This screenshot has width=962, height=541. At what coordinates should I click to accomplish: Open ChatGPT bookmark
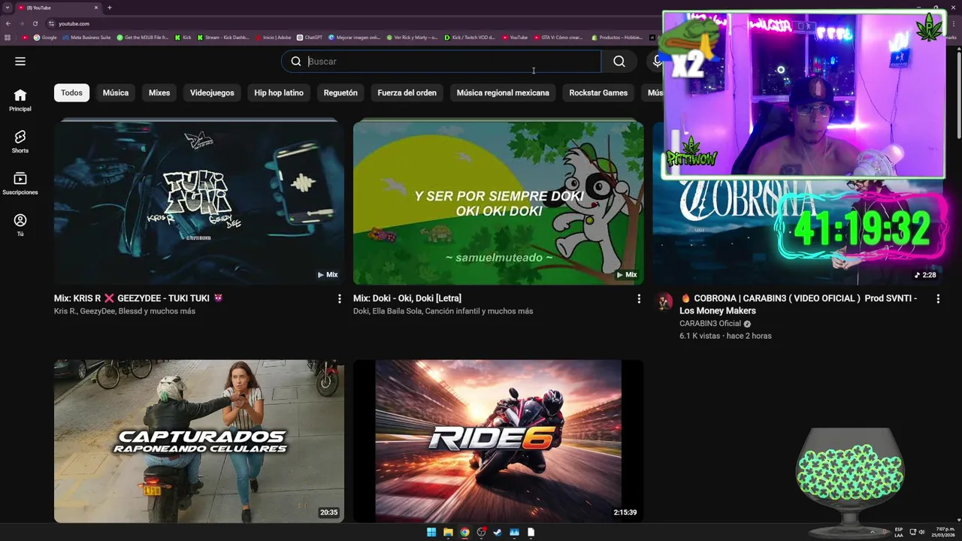pos(310,38)
